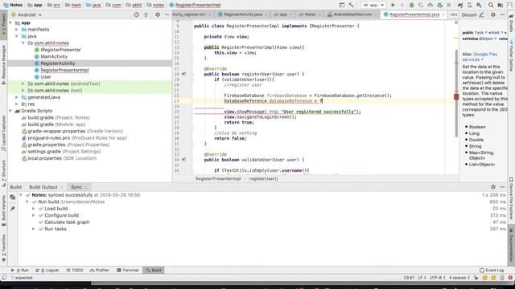Click collapse-all icon in Project panel
This screenshot has width=515, height=289.
coord(146,14)
